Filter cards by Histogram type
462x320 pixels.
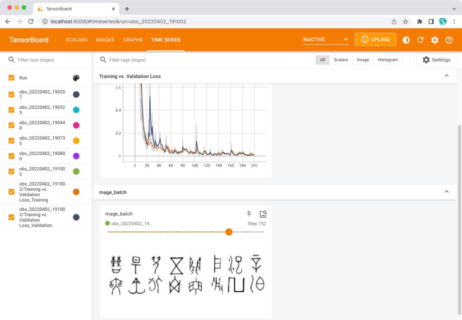pos(388,60)
